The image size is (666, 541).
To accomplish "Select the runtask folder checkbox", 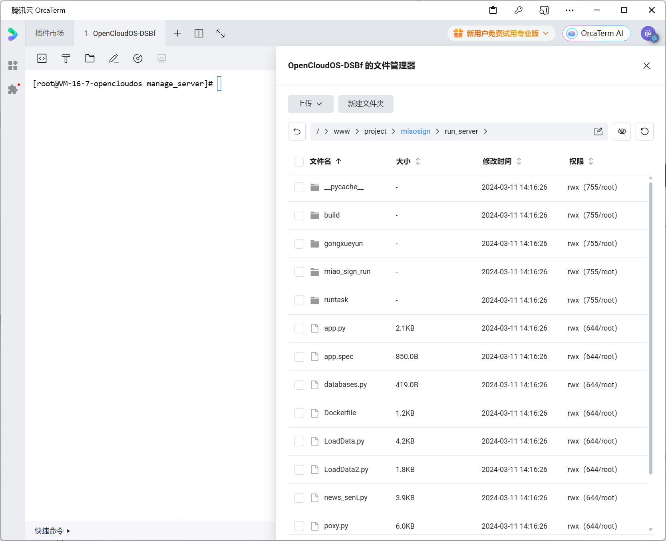I will point(299,300).
